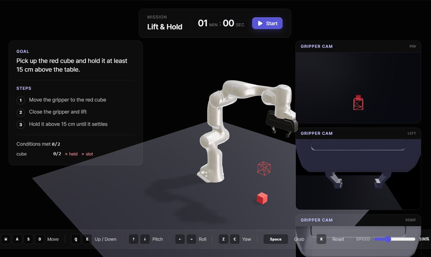
Task: Click the E down key
Action: pyautogui.click(x=87, y=239)
